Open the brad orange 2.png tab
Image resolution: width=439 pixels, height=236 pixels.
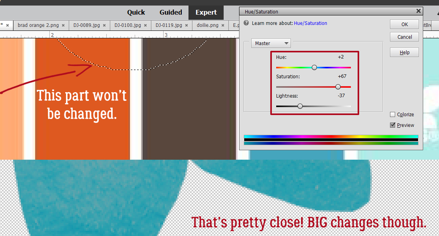[x=38, y=25]
